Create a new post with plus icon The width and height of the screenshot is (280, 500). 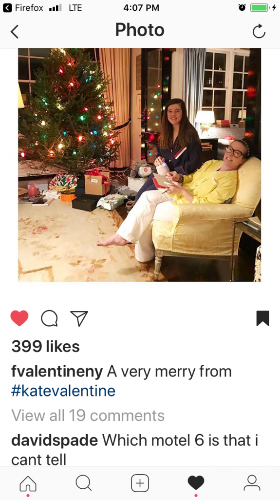tap(140, 483)
